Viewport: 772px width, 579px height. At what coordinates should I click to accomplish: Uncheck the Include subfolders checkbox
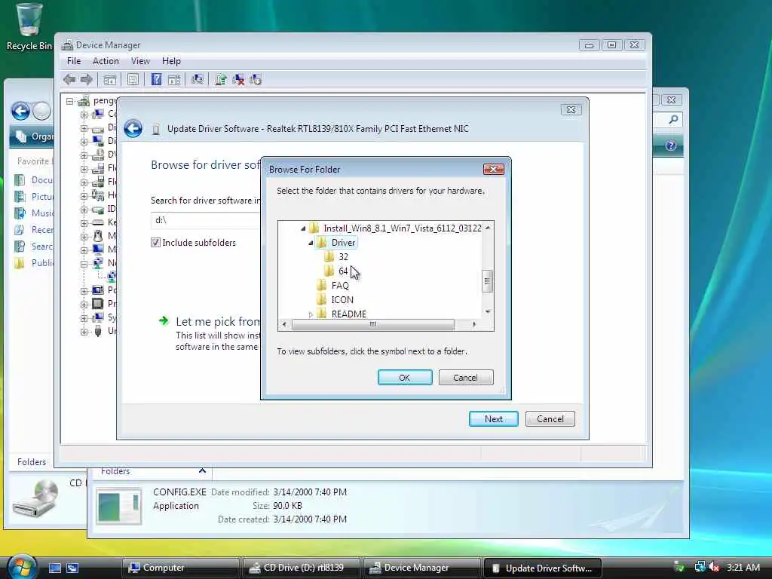(155, 242)
